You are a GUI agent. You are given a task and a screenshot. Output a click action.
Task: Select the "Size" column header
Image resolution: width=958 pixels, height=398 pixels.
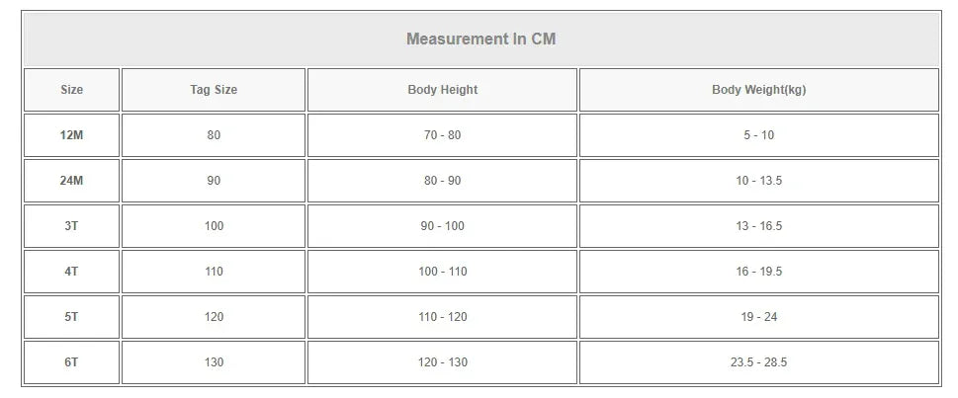click(x=72, y=90)
